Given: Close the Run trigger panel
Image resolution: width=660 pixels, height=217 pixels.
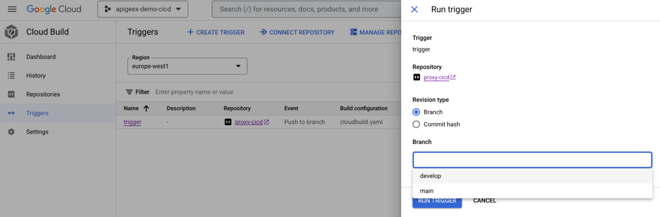Looking at the screenshot, I should pyautogui.click(x=414, y=9).
